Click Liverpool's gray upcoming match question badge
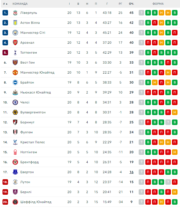180x208 pixels. (x=141, y=13)
